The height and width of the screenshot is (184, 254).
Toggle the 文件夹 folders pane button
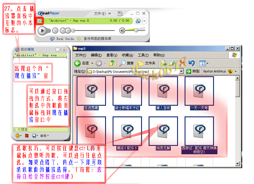[146, 63]
